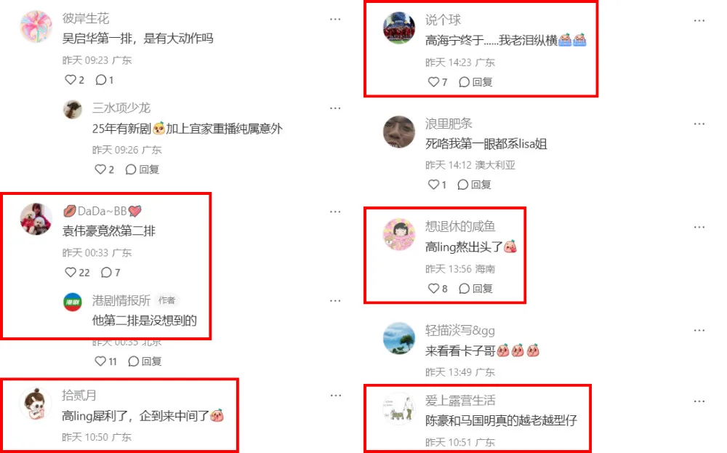
Task: Like the comment by 彼岸生花
Action: (74, 80)
